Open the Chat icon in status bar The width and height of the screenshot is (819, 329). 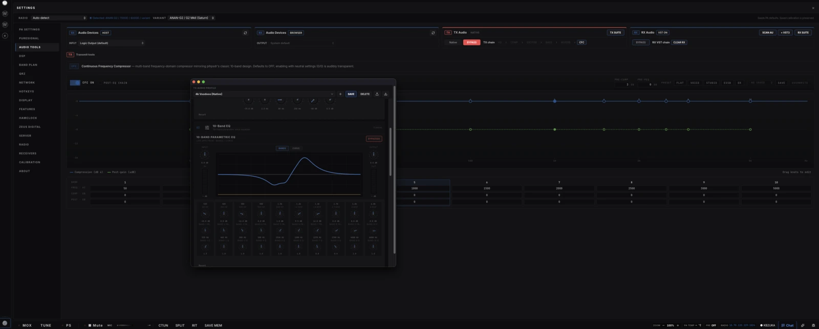[787, 325]
